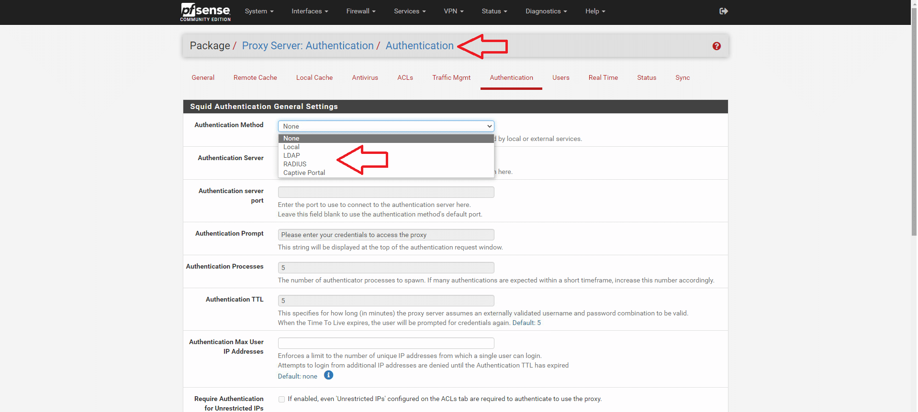Click the Authentication Processes field
This screenshot has width=918, height=412.
386,268
